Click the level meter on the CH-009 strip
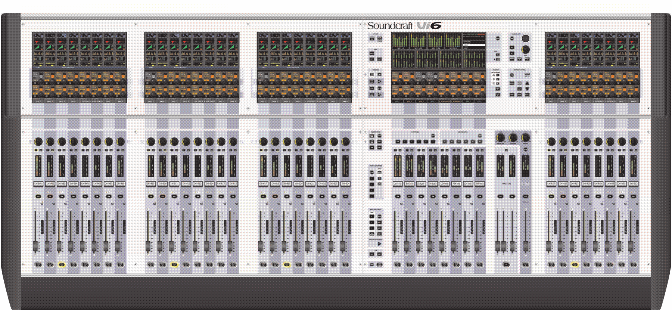 coord(151,166)
